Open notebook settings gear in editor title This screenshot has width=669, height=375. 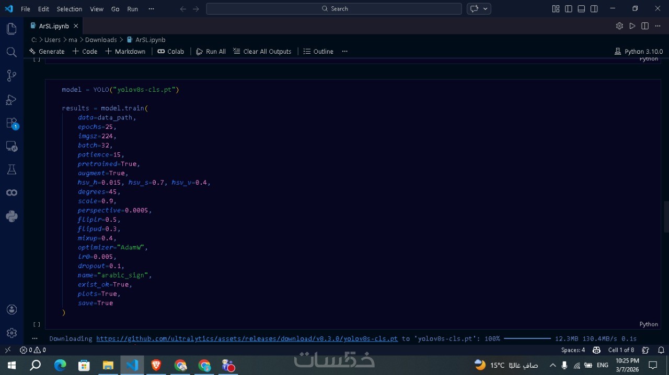tap(619, 26)
